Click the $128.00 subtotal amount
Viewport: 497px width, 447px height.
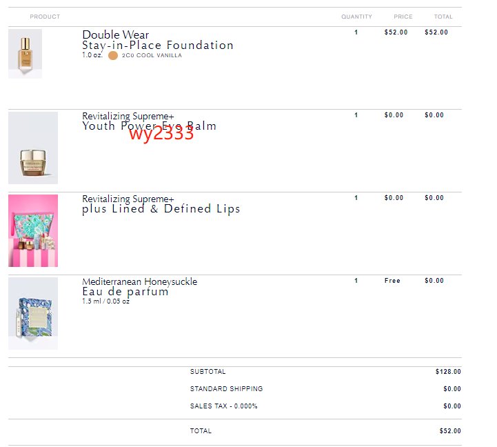pyautogui.click(x=448, y=372)
